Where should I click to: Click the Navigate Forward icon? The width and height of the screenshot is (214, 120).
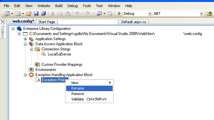110,13
